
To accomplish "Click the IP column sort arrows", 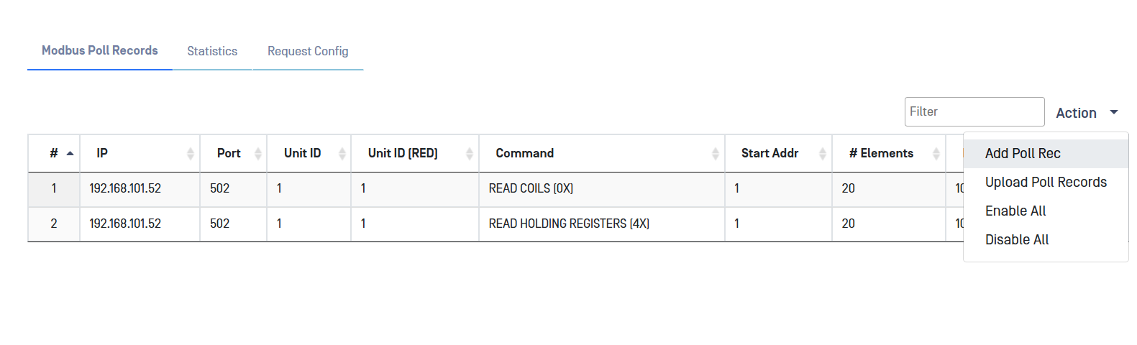I will pyautogui.click(x=190, y=153).
